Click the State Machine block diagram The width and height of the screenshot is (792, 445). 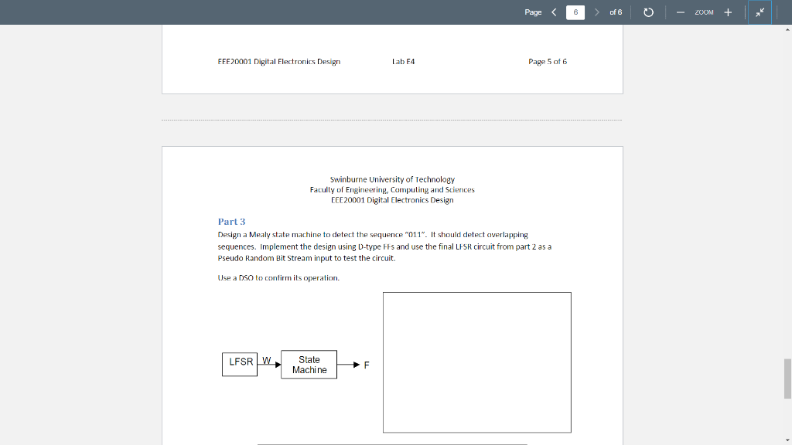click(309, 364)
